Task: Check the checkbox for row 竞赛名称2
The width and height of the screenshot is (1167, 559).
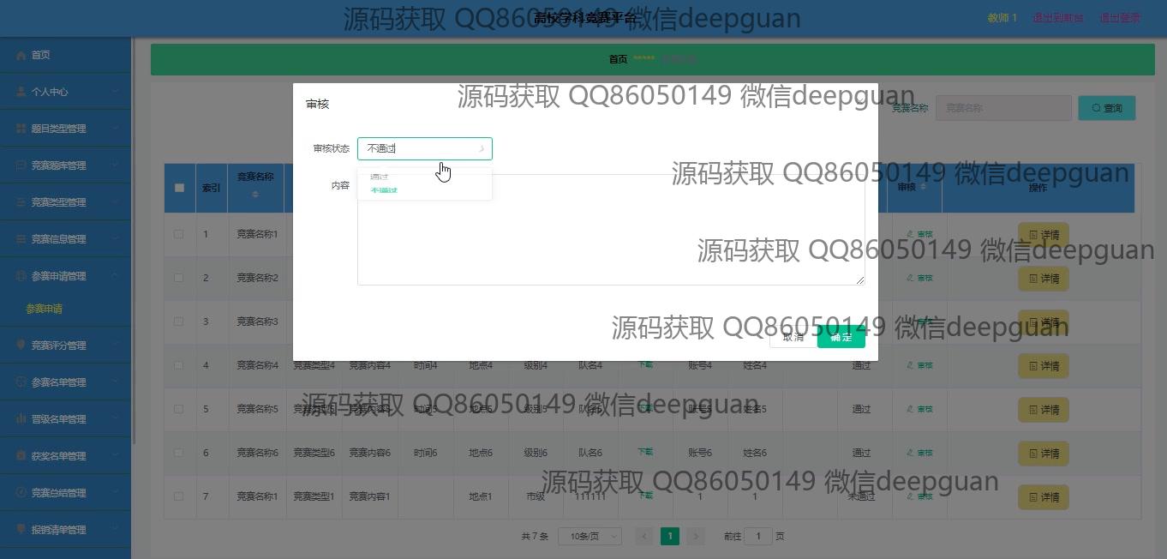Action: [178, 278]
